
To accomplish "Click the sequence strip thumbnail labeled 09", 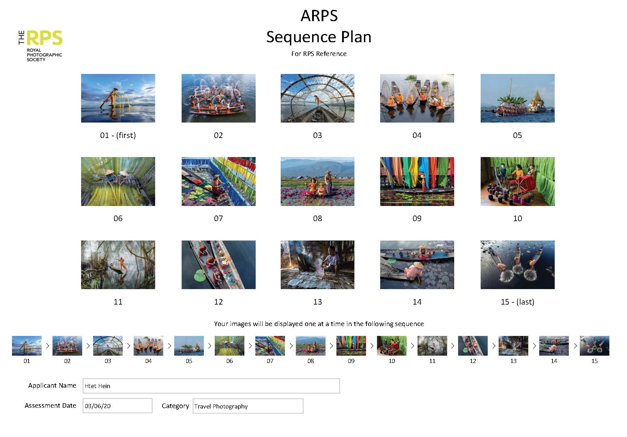I will (351, 345).
